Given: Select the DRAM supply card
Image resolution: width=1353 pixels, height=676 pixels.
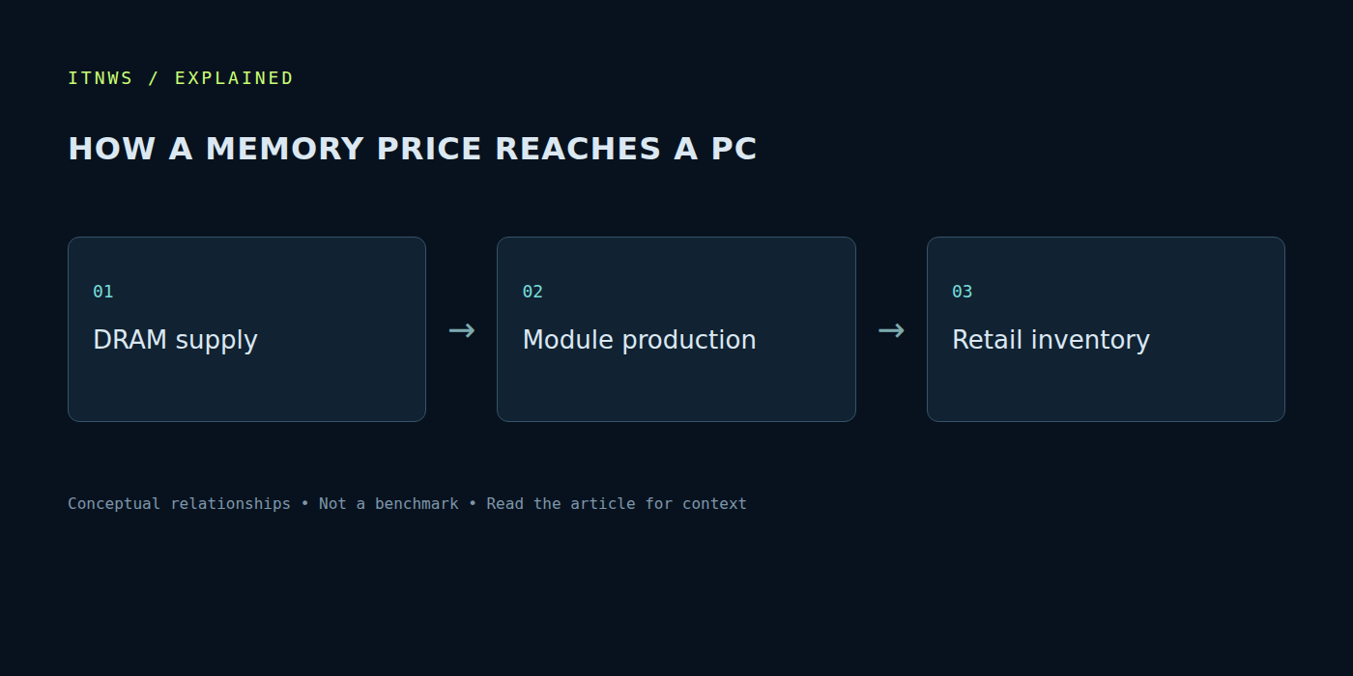Looking at the screenshot, I should [246, 329].
